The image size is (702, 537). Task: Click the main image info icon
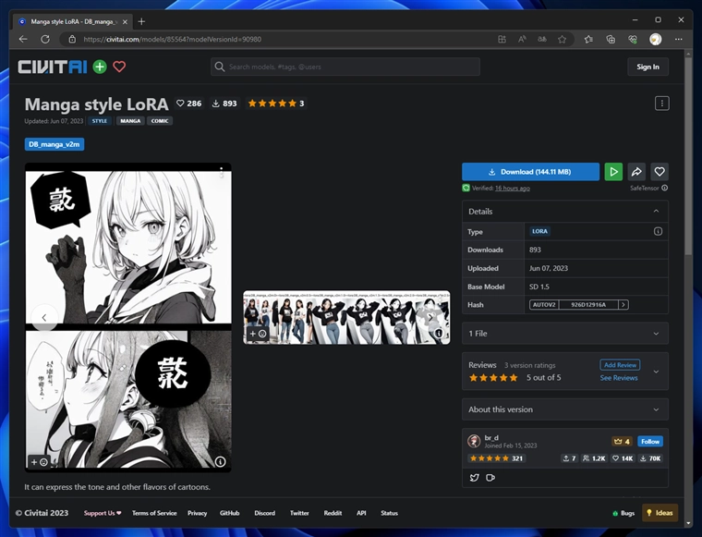[220, 461]
